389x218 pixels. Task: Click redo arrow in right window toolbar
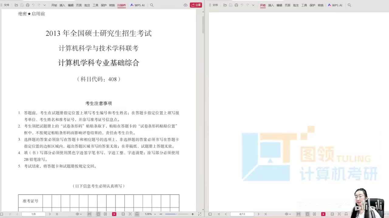tap(247, 5)
